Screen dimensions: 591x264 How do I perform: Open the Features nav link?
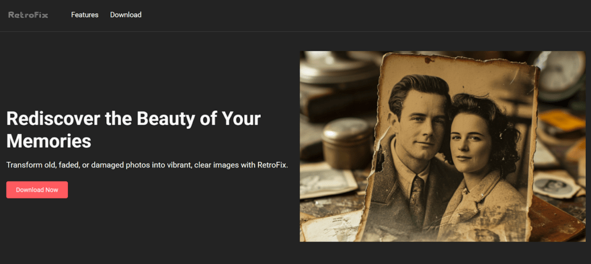(85, 15)
